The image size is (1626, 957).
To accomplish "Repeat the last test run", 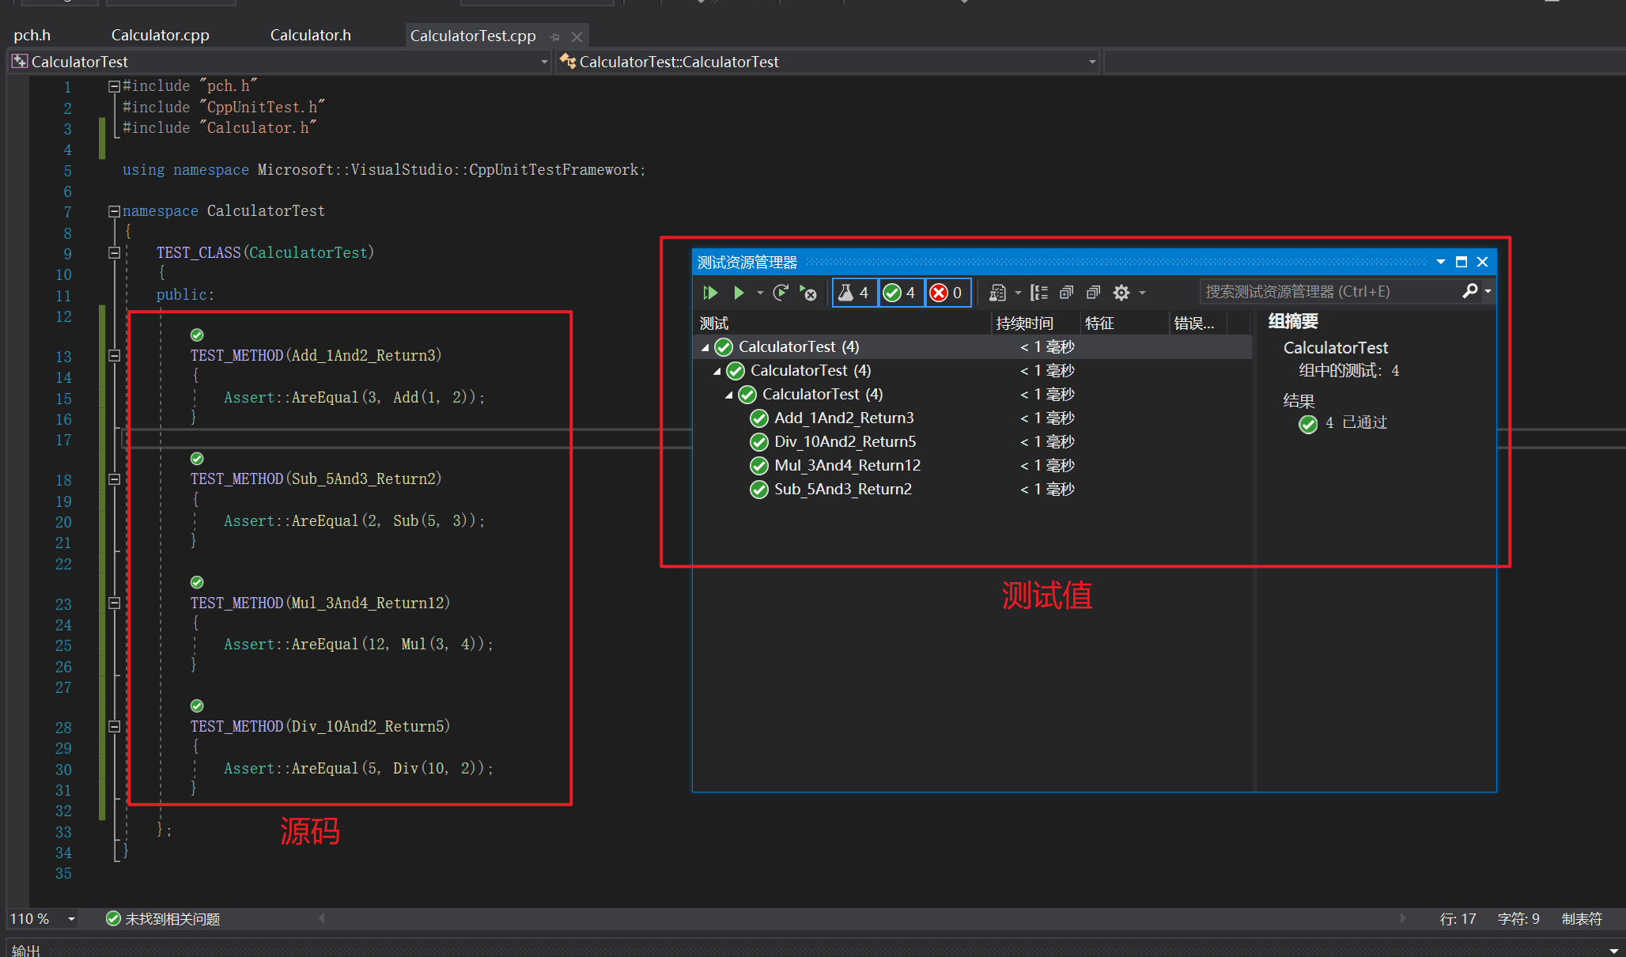I will click(x=781, y=293).
